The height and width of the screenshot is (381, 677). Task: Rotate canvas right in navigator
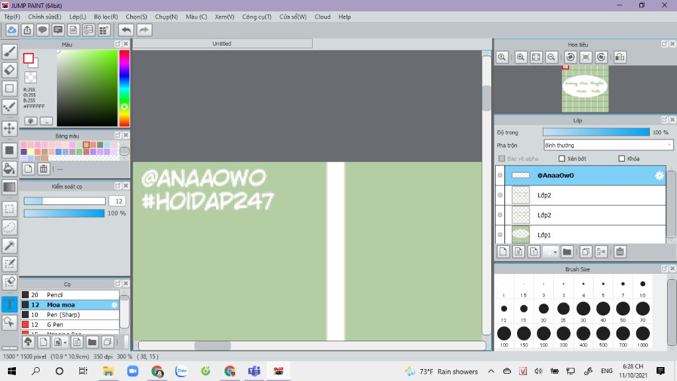(x=601, y=57)
